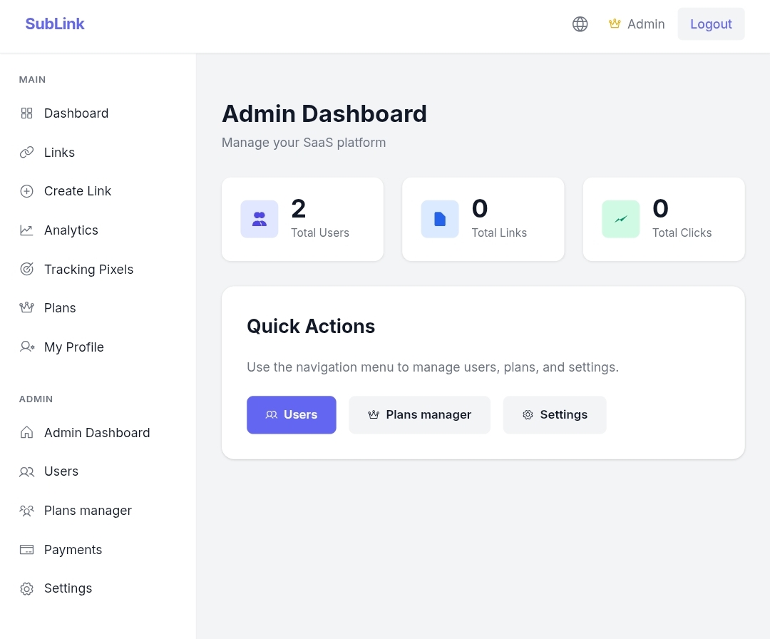
Task: Click the group icon beside the Plans manager sidebar item
Action: pyautogui.click(x=26, y=511)
